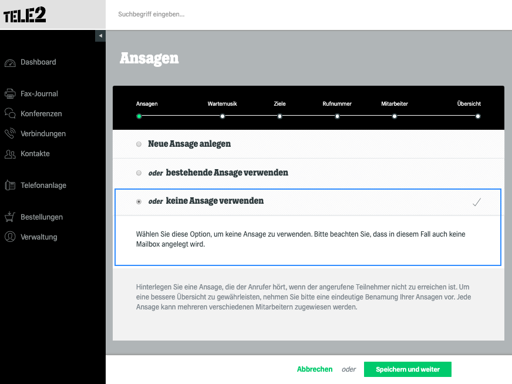The height and width of the screenshot is (384, 512).
Task: Click the TELE2 logo
Action: click(x=25, y=15)
